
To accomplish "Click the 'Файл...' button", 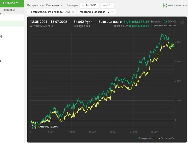I will 107,5.
